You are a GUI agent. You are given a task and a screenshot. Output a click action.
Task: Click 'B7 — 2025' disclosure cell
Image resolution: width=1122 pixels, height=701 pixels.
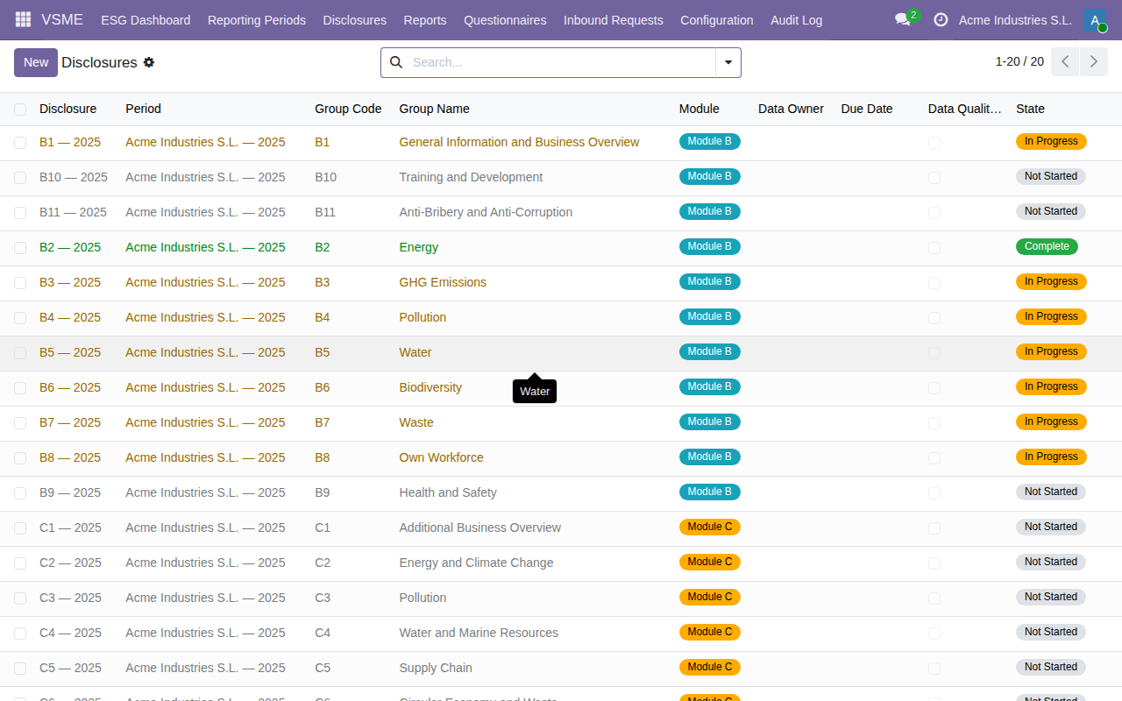pyautogui.click(x=70, y=422)
